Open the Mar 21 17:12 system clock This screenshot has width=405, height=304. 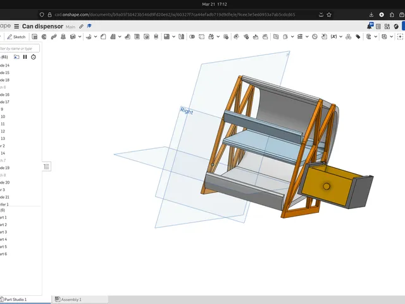click(215, 4)
